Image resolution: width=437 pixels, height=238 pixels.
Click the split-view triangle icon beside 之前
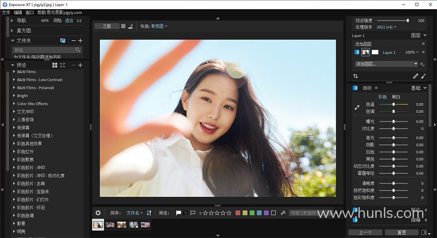[x=131, y=26]
